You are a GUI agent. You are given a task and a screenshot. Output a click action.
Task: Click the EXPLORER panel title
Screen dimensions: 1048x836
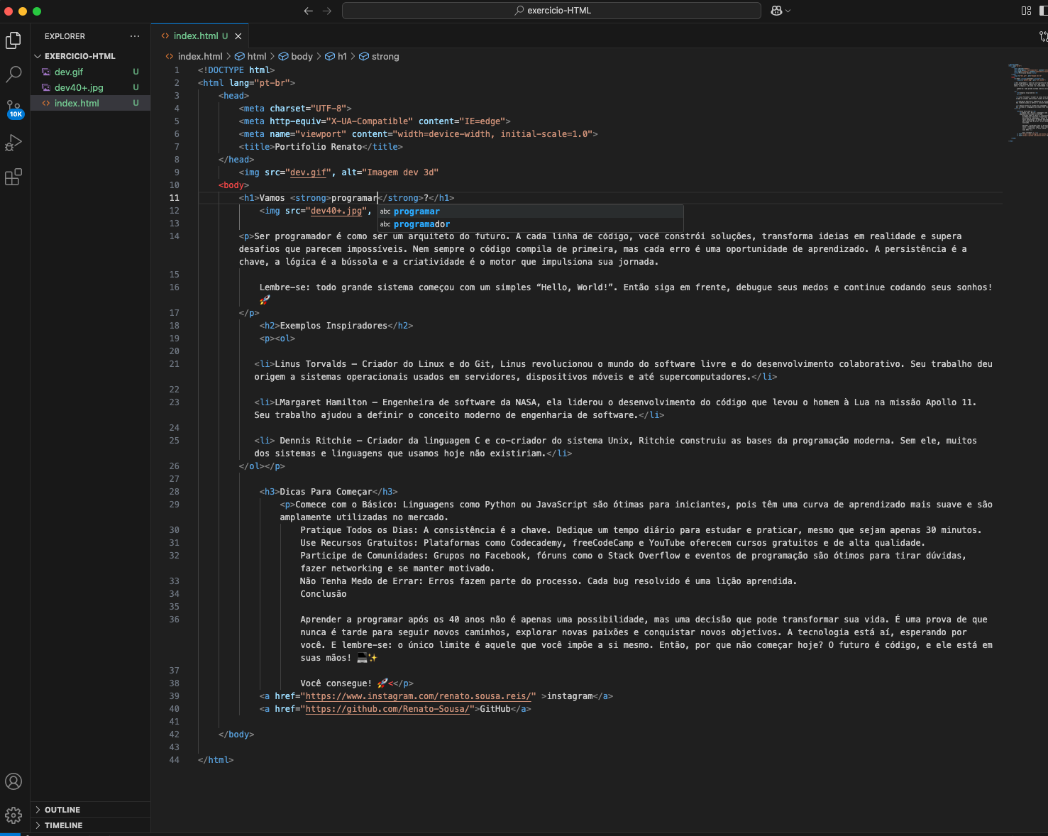[x=65, y=36]
